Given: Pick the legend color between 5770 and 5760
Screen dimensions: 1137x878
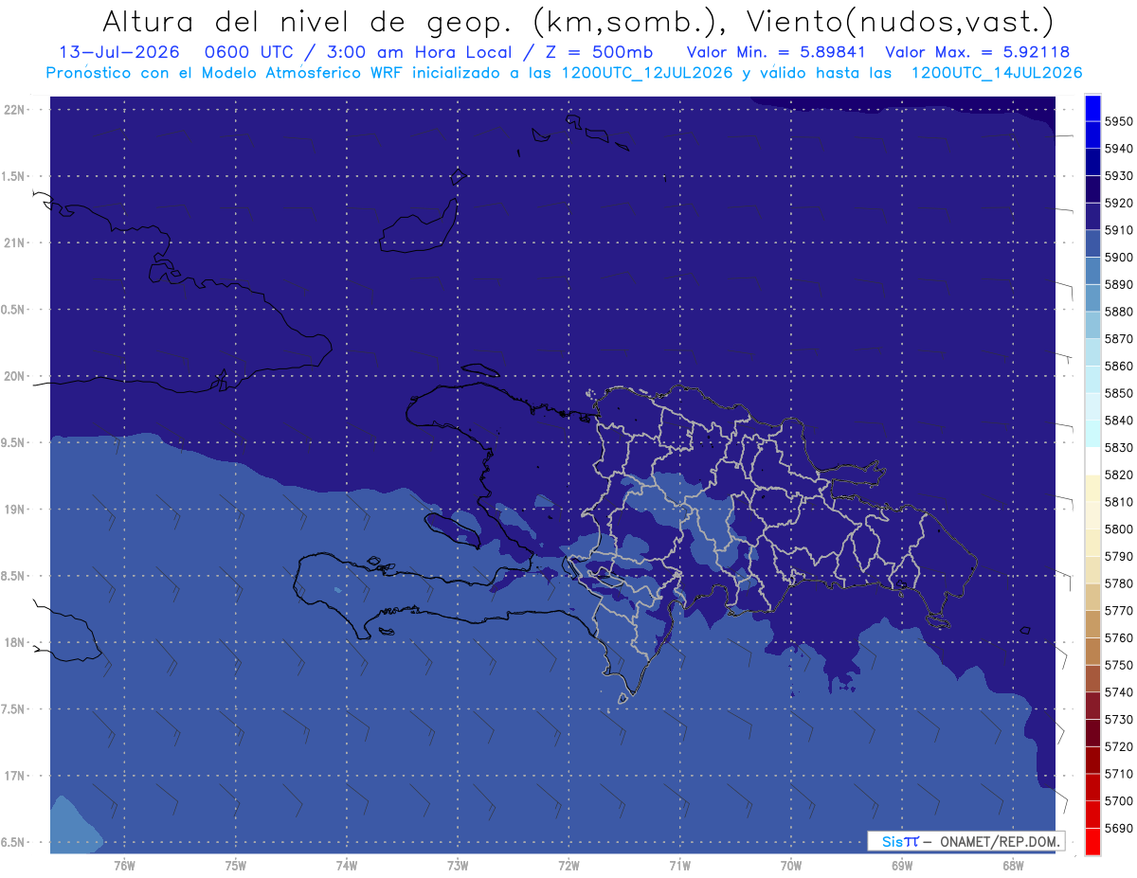Looking at the screenshot, I should tap(1092, 623).
